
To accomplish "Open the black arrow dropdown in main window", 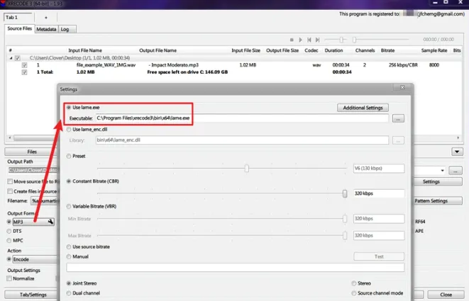I will coord(457,152).
